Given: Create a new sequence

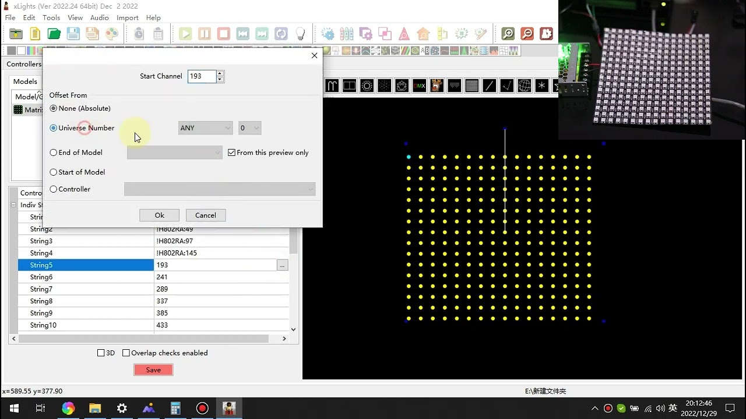Looking at the screenshot, I should tap(35, 34).
